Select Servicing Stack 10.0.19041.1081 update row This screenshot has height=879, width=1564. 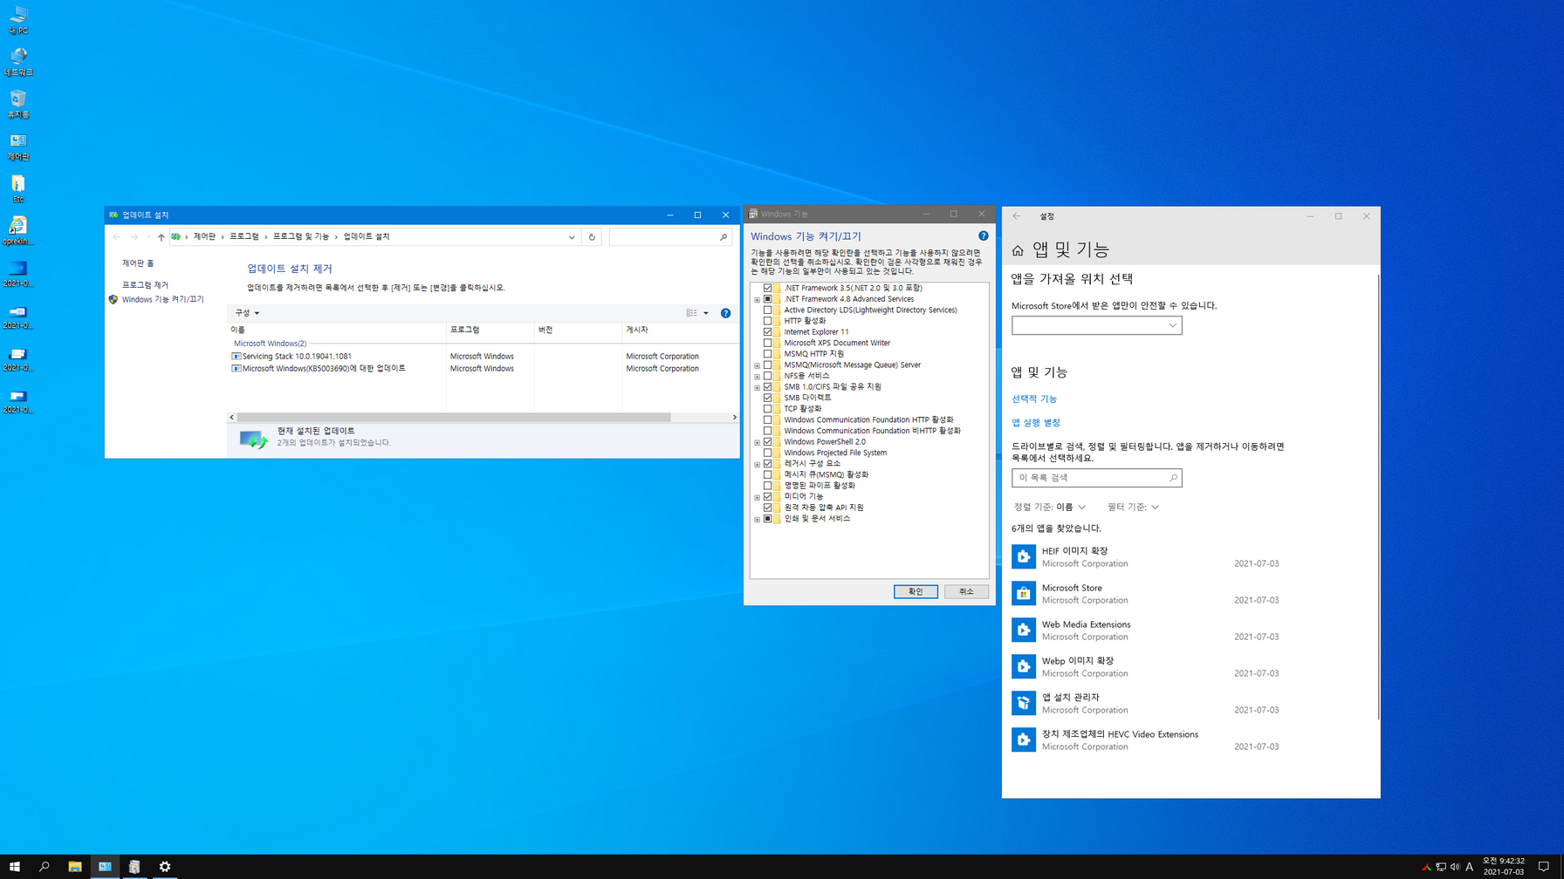click(482, 357)
